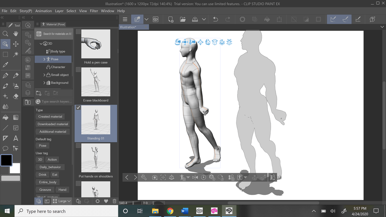Expand the Small object tree folder
The width and height of the screenshot is (386, 217).
pyautogui.click(x=44, y=75)
